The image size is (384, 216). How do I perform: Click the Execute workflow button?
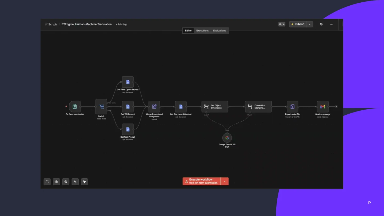202,181
